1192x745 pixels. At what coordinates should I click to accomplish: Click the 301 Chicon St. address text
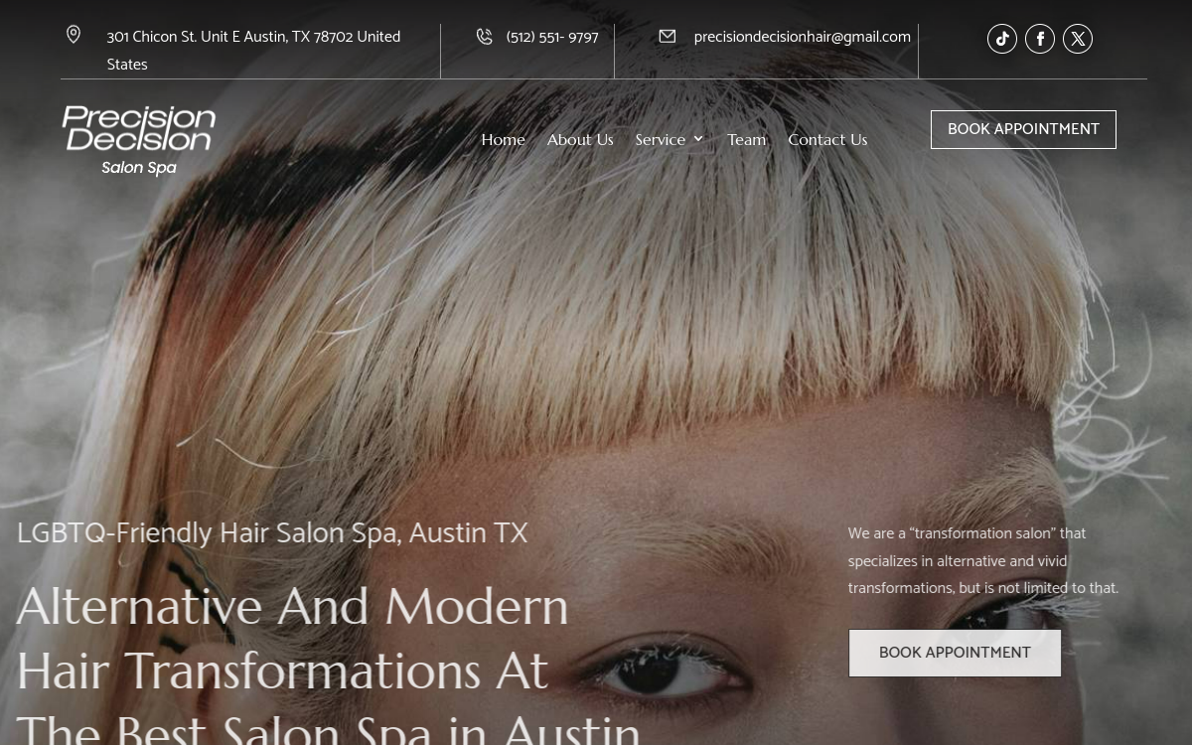(x=253, y=51)
